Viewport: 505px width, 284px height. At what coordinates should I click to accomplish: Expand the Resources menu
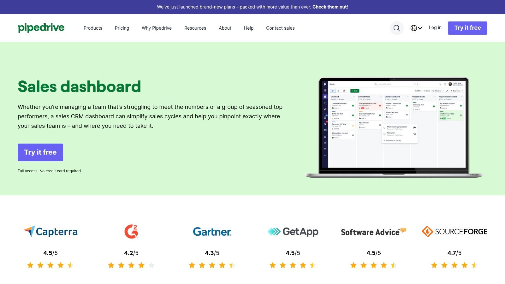(x=195, y=28)
